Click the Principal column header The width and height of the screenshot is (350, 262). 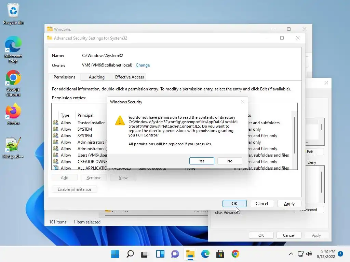[x=85, y=115]
